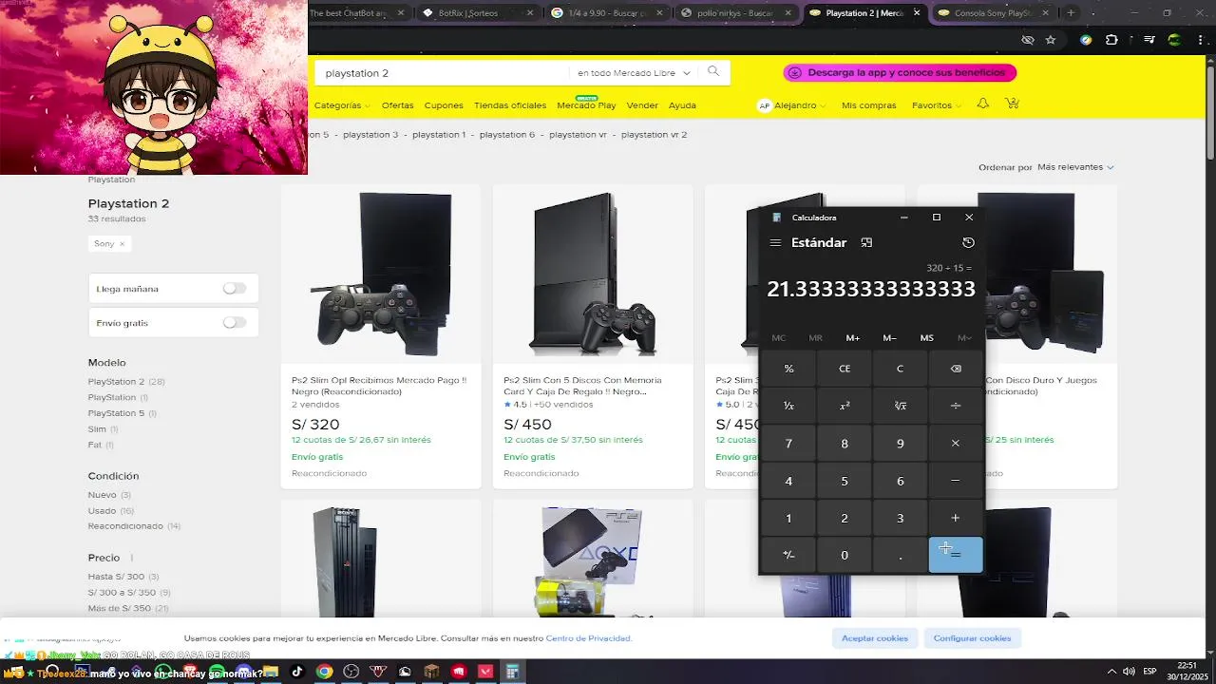Remove the Sony filter tag
Screen dimensions: 1216x684
pyautogui.click(x=122, y=244)
